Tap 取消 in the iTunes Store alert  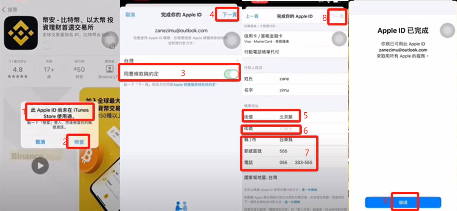(x=40, y=142)
